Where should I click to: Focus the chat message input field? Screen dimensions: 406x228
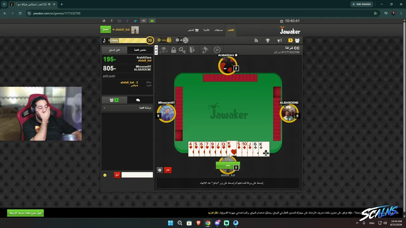(x=137, y=175)
